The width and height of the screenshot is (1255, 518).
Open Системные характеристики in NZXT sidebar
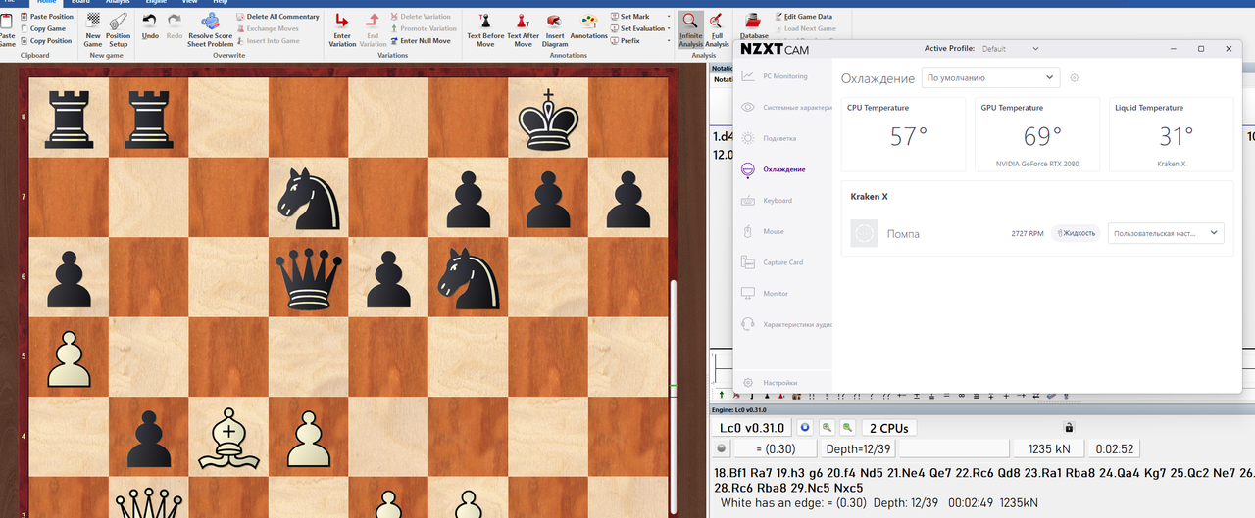coord(784,107)
